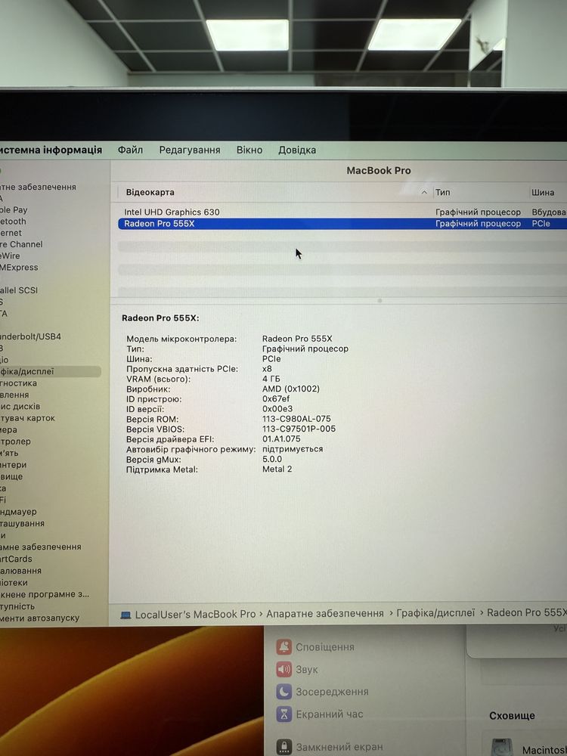Open Сповіщення icon in System Settings
The width and height of the screenshot is (567, 756).
point(284,646)
